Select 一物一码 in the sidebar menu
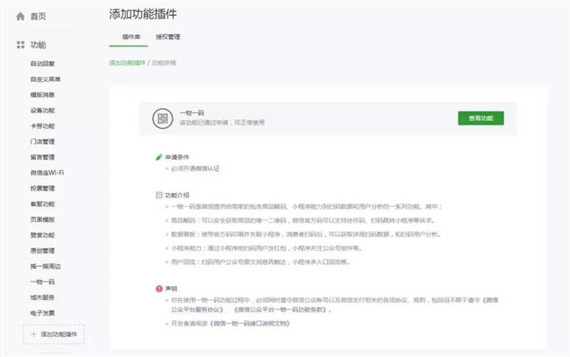This screenshot has height=357, width=570. [x=43, y=282]
